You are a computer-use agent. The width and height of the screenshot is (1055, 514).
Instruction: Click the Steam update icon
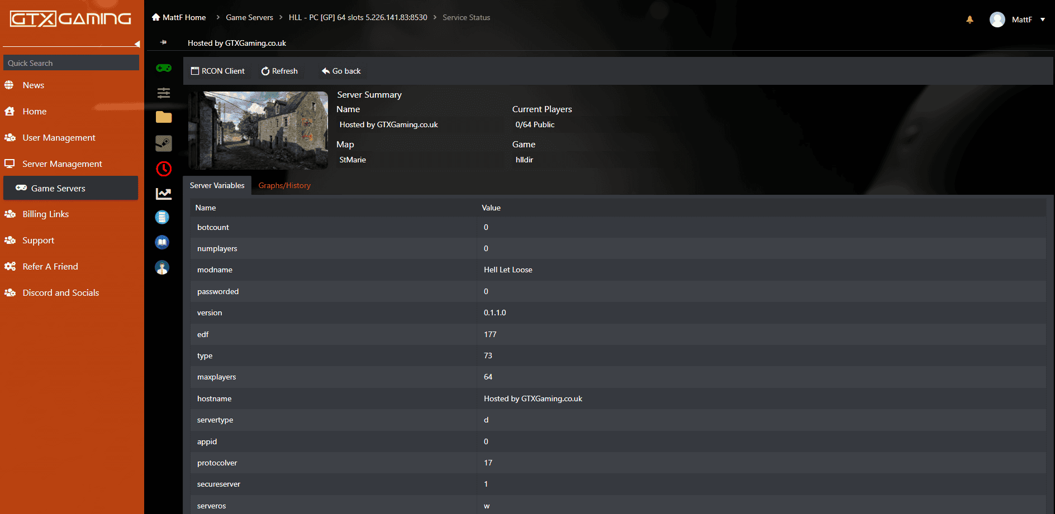[164, 143]
